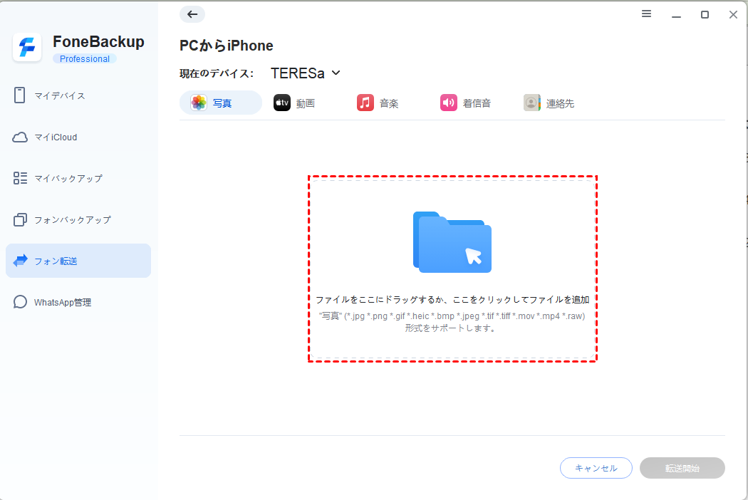Click the フォンバックアップ copy icon

20,219
